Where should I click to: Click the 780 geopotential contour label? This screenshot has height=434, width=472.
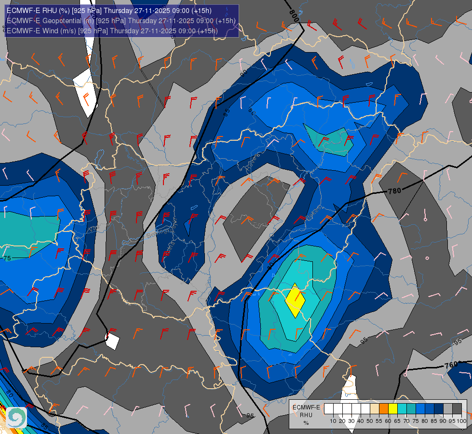pyautogui.click(x=394, y=191)
